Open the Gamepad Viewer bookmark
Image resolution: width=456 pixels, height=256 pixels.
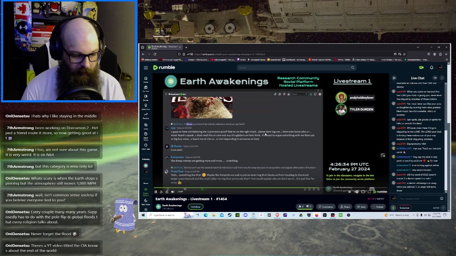(x=257, y=60)
